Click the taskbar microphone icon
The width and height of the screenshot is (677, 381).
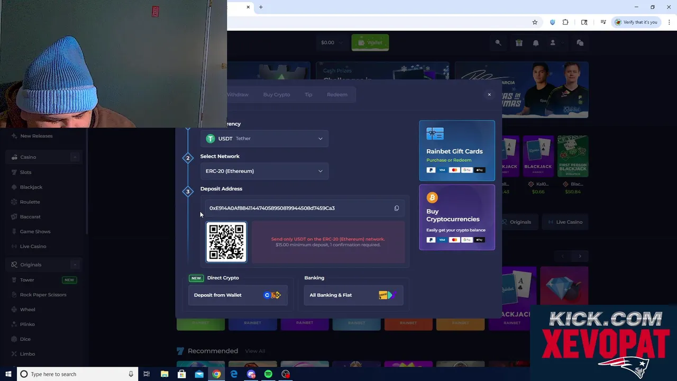point(131,374)
